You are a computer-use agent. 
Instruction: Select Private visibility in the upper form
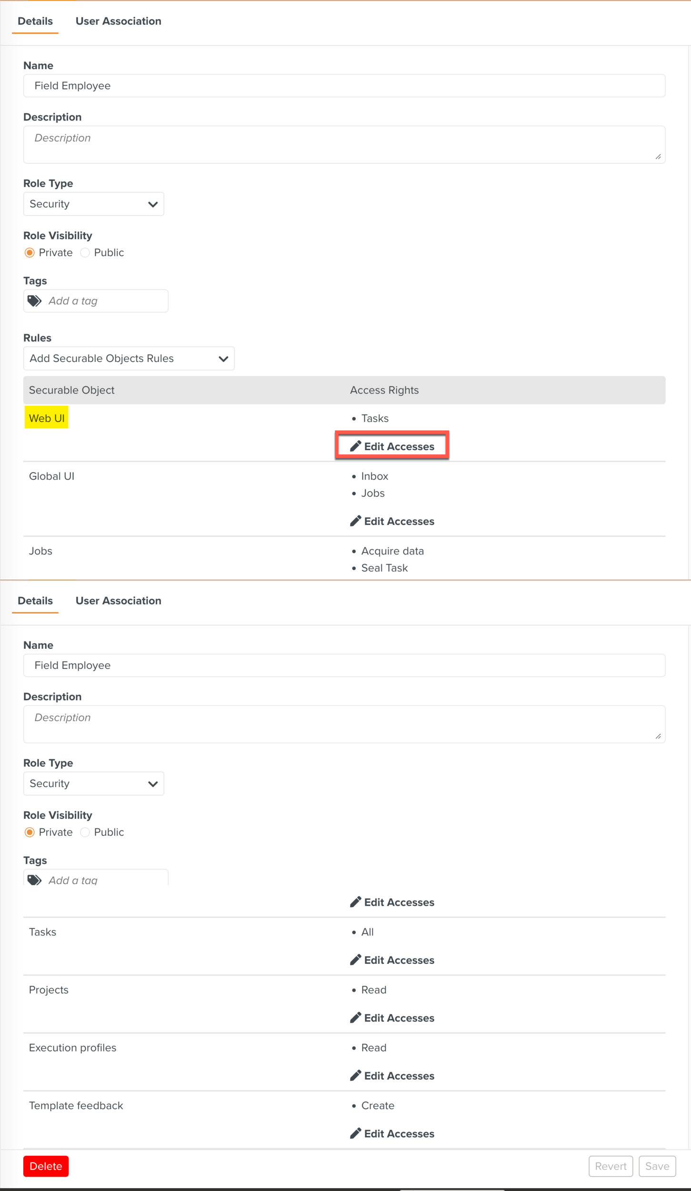click(x=30, y=252)
